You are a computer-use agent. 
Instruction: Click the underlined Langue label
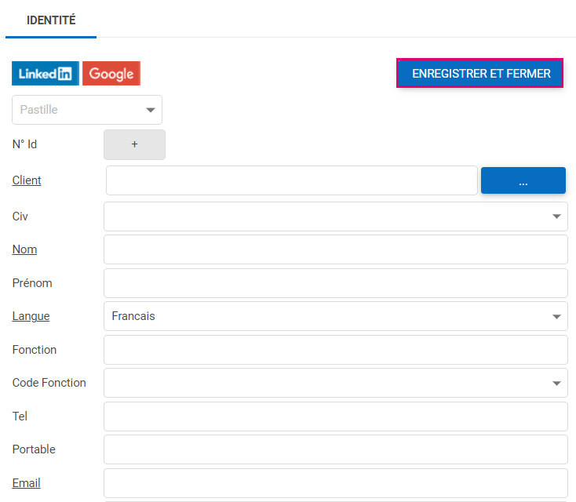pos(31,316)
